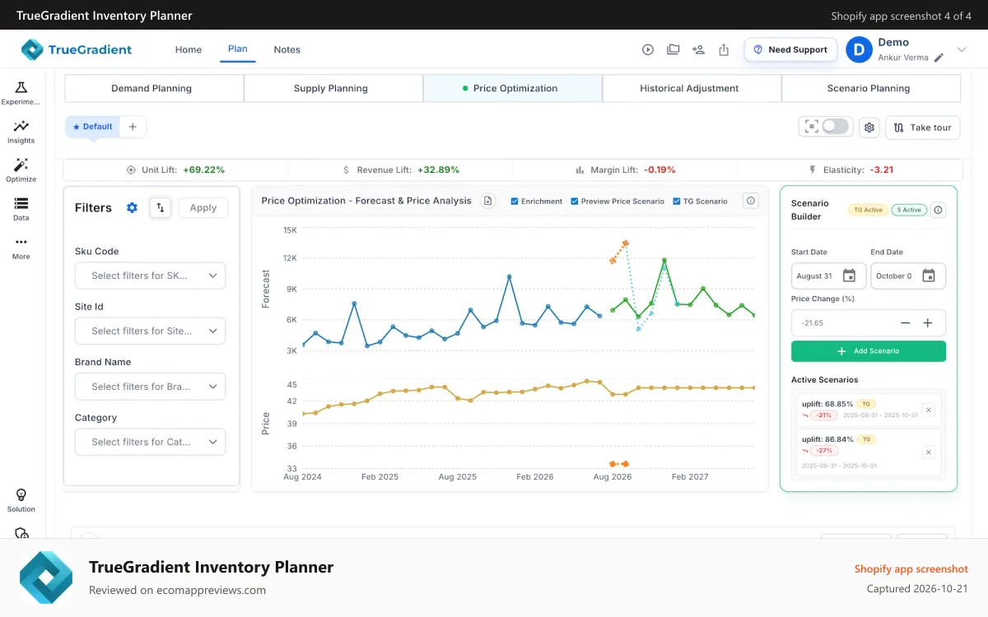Click the Demo profile avatar

point(859,49)
